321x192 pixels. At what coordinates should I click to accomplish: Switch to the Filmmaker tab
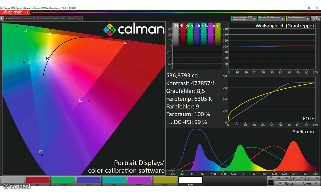[x=46, y=19]
